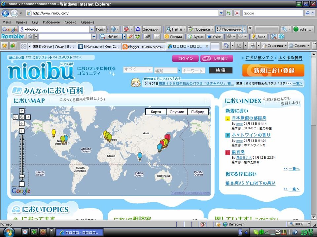Zoom in on the map with plus

(22, 131)
